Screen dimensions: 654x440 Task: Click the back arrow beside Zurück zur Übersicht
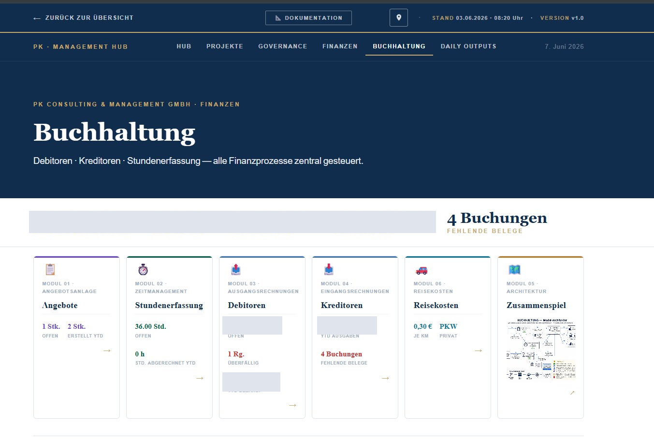coord(37,18)
